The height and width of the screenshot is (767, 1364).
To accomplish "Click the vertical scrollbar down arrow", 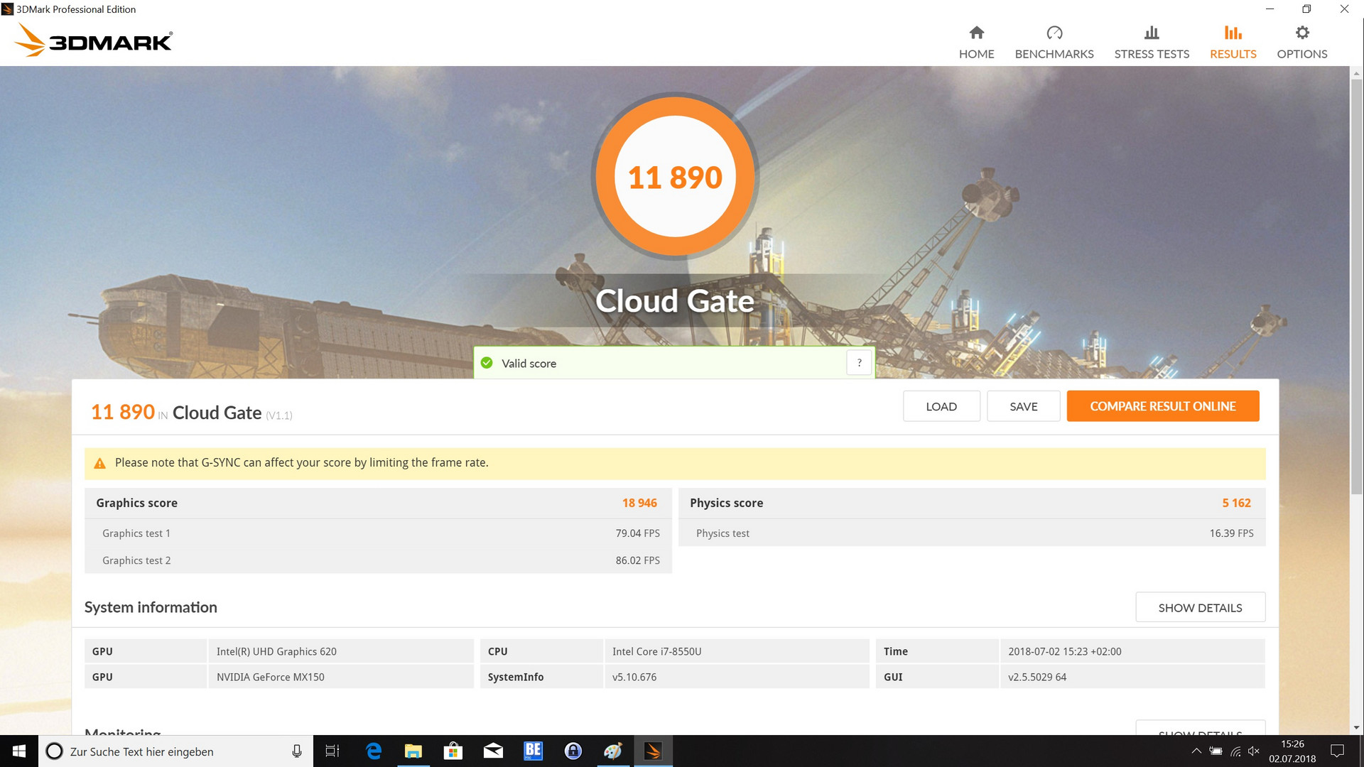I will click(1356, 727).
